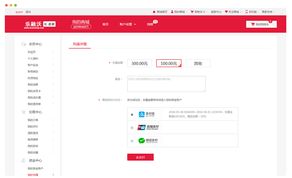Open the 手机版 dropdown
Screen dimensions: 292x178
click(x=252, y=12)
